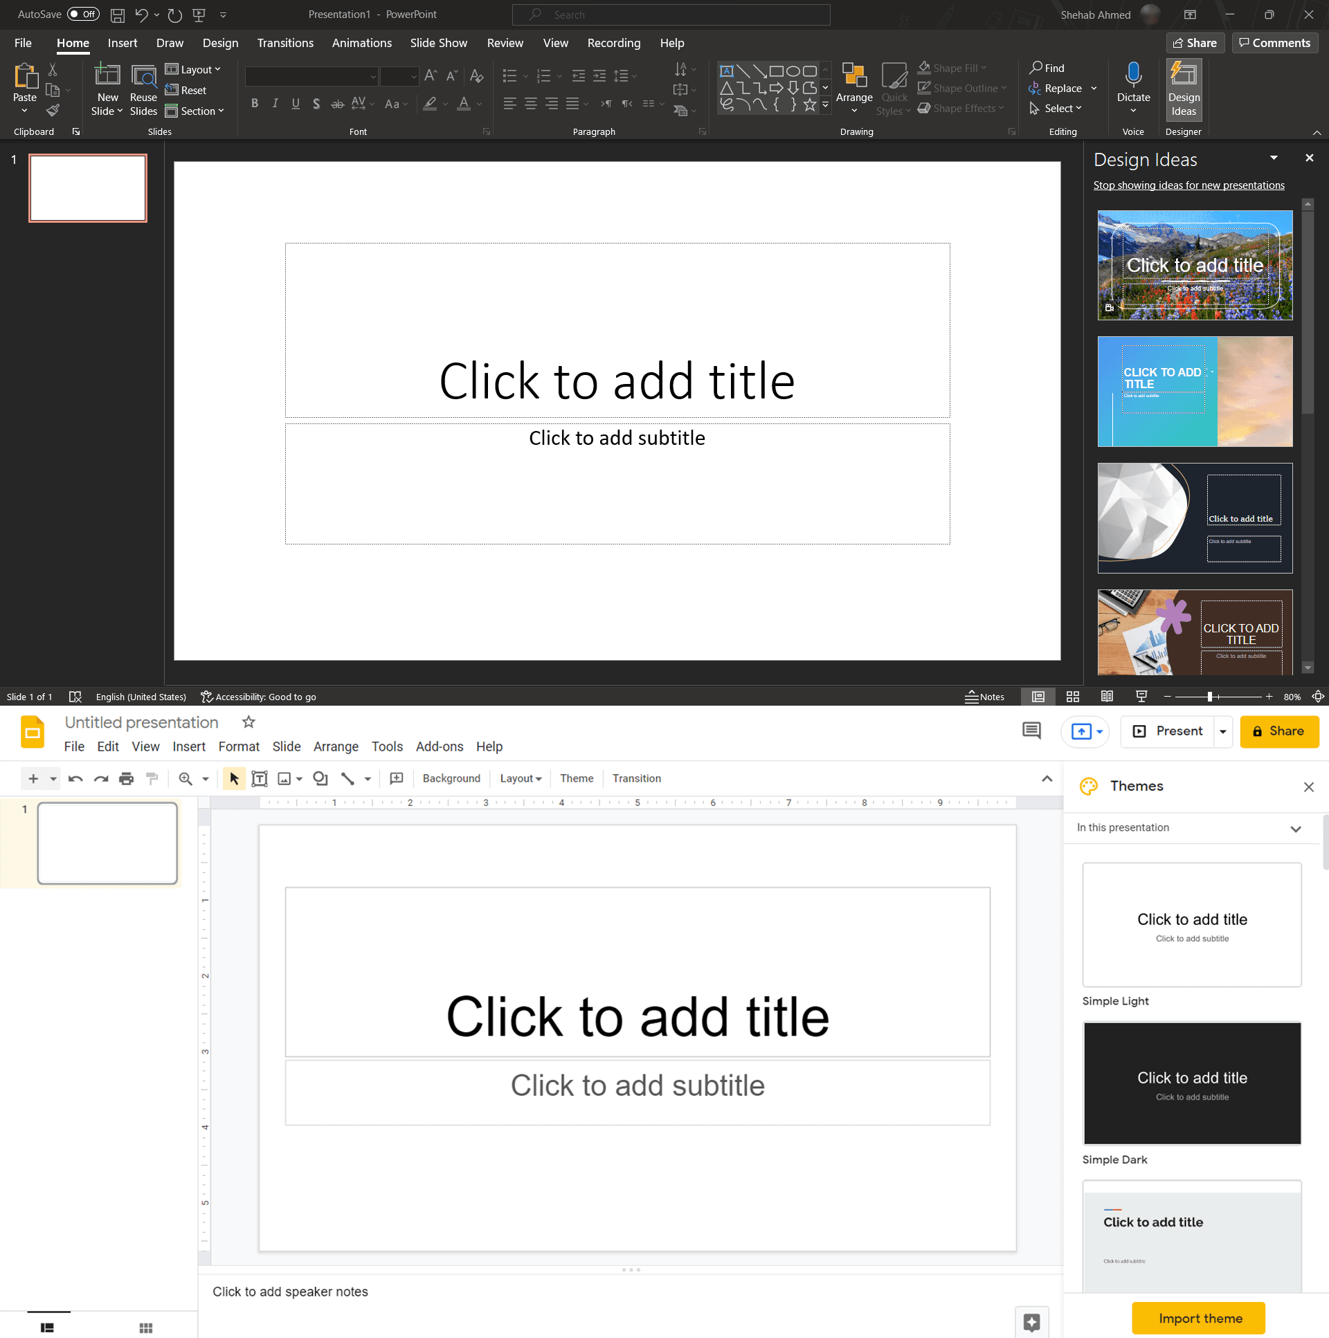Star the Untitled presentation

pos(248,722)
